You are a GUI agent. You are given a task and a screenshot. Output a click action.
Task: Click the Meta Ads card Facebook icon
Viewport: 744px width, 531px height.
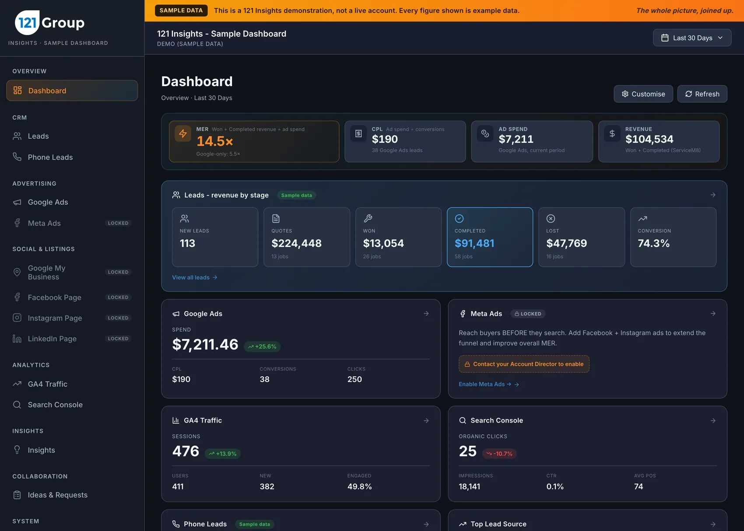(463, 314)
